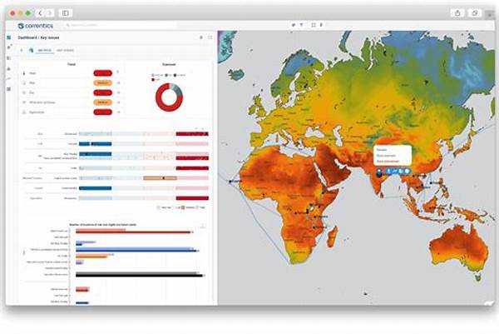Click the globe icon beside the dashboard tabs
Viewport: 499px width, 334px height.
(x=31, y=50)
